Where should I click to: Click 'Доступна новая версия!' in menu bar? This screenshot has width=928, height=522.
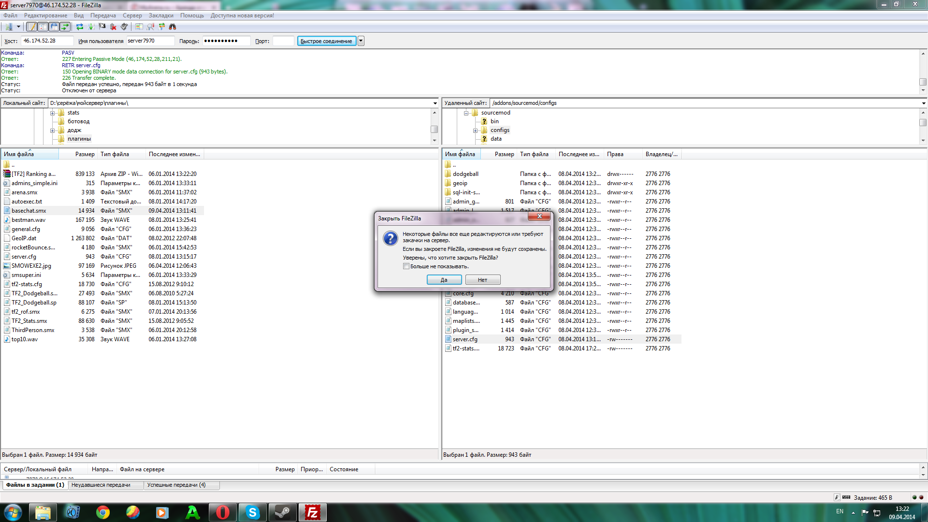pos(242,15)
